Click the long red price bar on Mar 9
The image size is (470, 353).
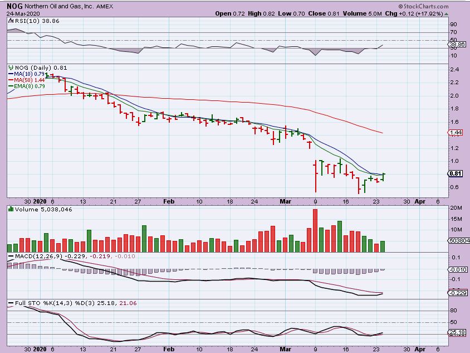[x=315, y=176]
